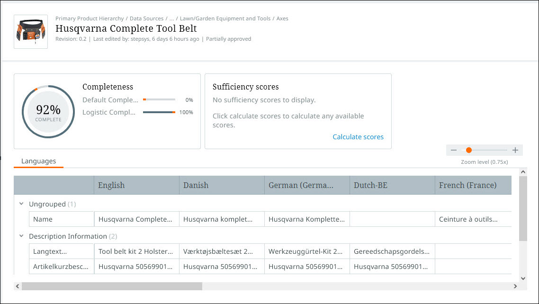Viewport: 539px width, 304px height.
Task: Click the horizontal scrollbar right arrow
Action: pyautogui.click(x=515, y=286)
